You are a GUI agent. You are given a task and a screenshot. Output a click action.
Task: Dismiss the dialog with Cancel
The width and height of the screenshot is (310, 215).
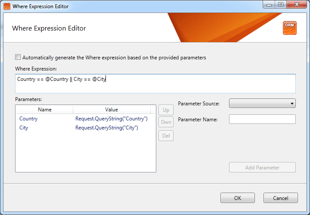(281, 198)
